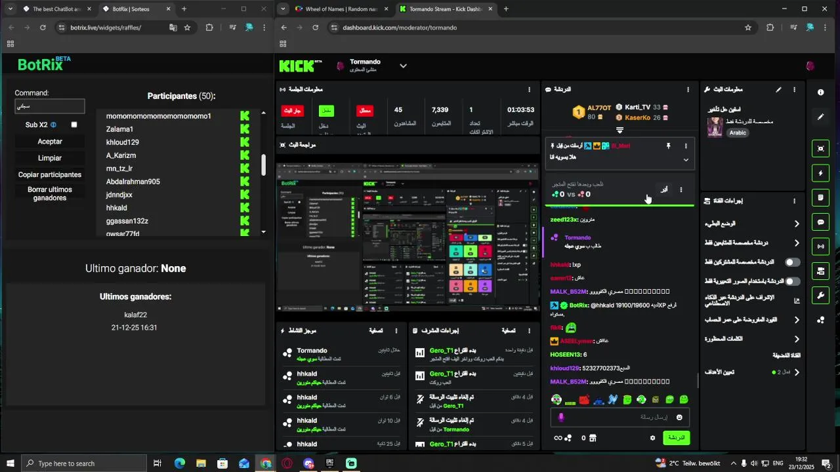Open the info icon in Kick sidebar
Image resolution: width=840 pixels, height=472 pixels.
820,92
